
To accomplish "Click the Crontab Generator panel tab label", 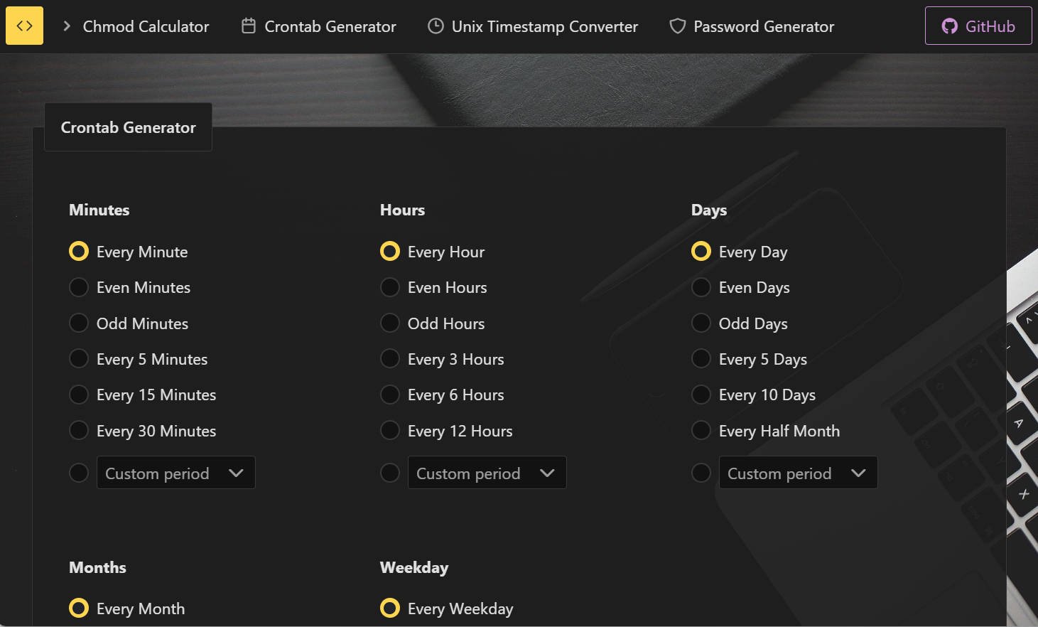I will tap(128, 127).
